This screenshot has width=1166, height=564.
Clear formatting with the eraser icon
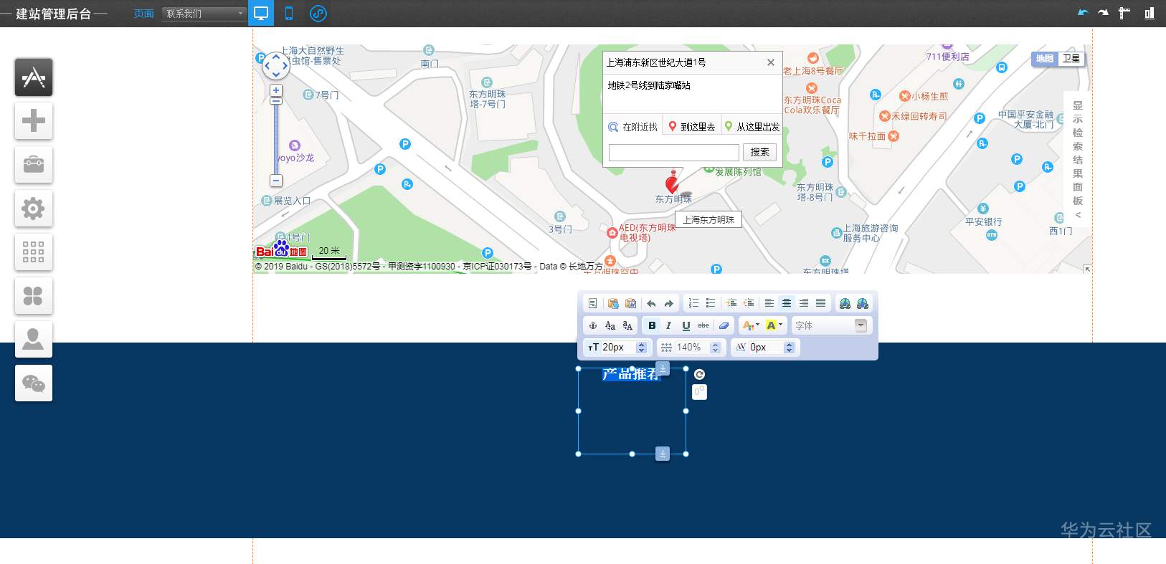(x=724, y=325)
